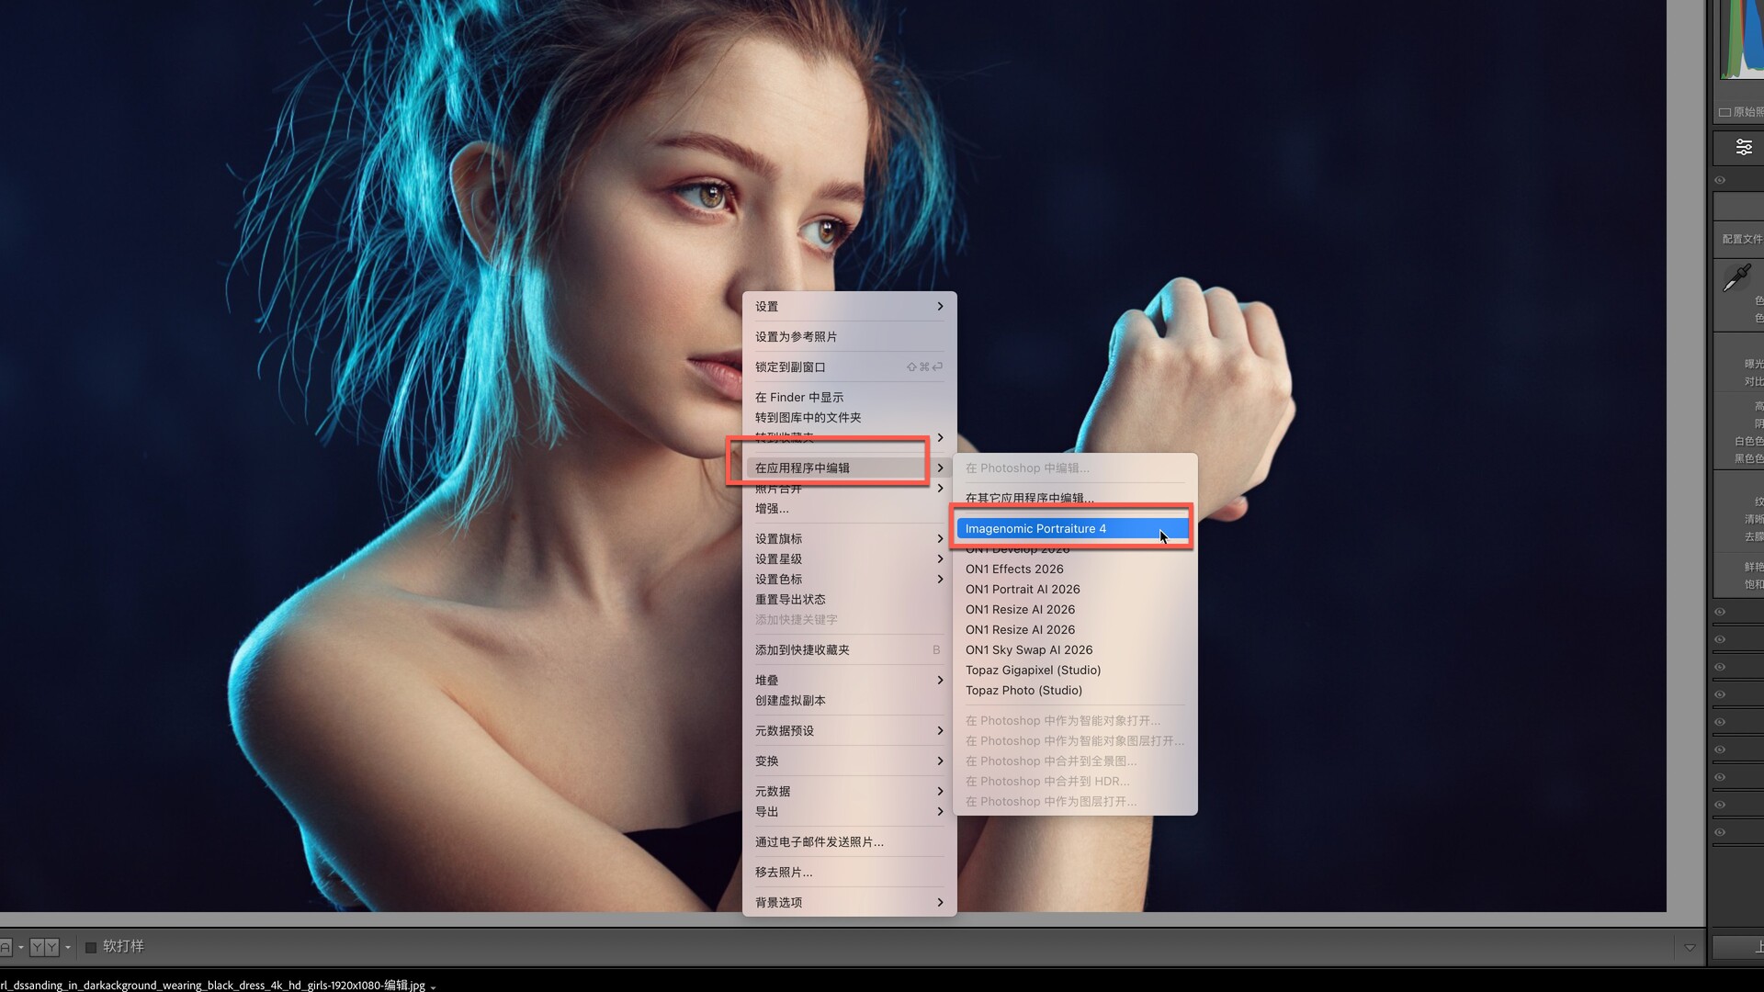Select Topaz Gigapixel (Studio) menu entry
The width and height of the screenshot is (1764, 992).
1033,670
